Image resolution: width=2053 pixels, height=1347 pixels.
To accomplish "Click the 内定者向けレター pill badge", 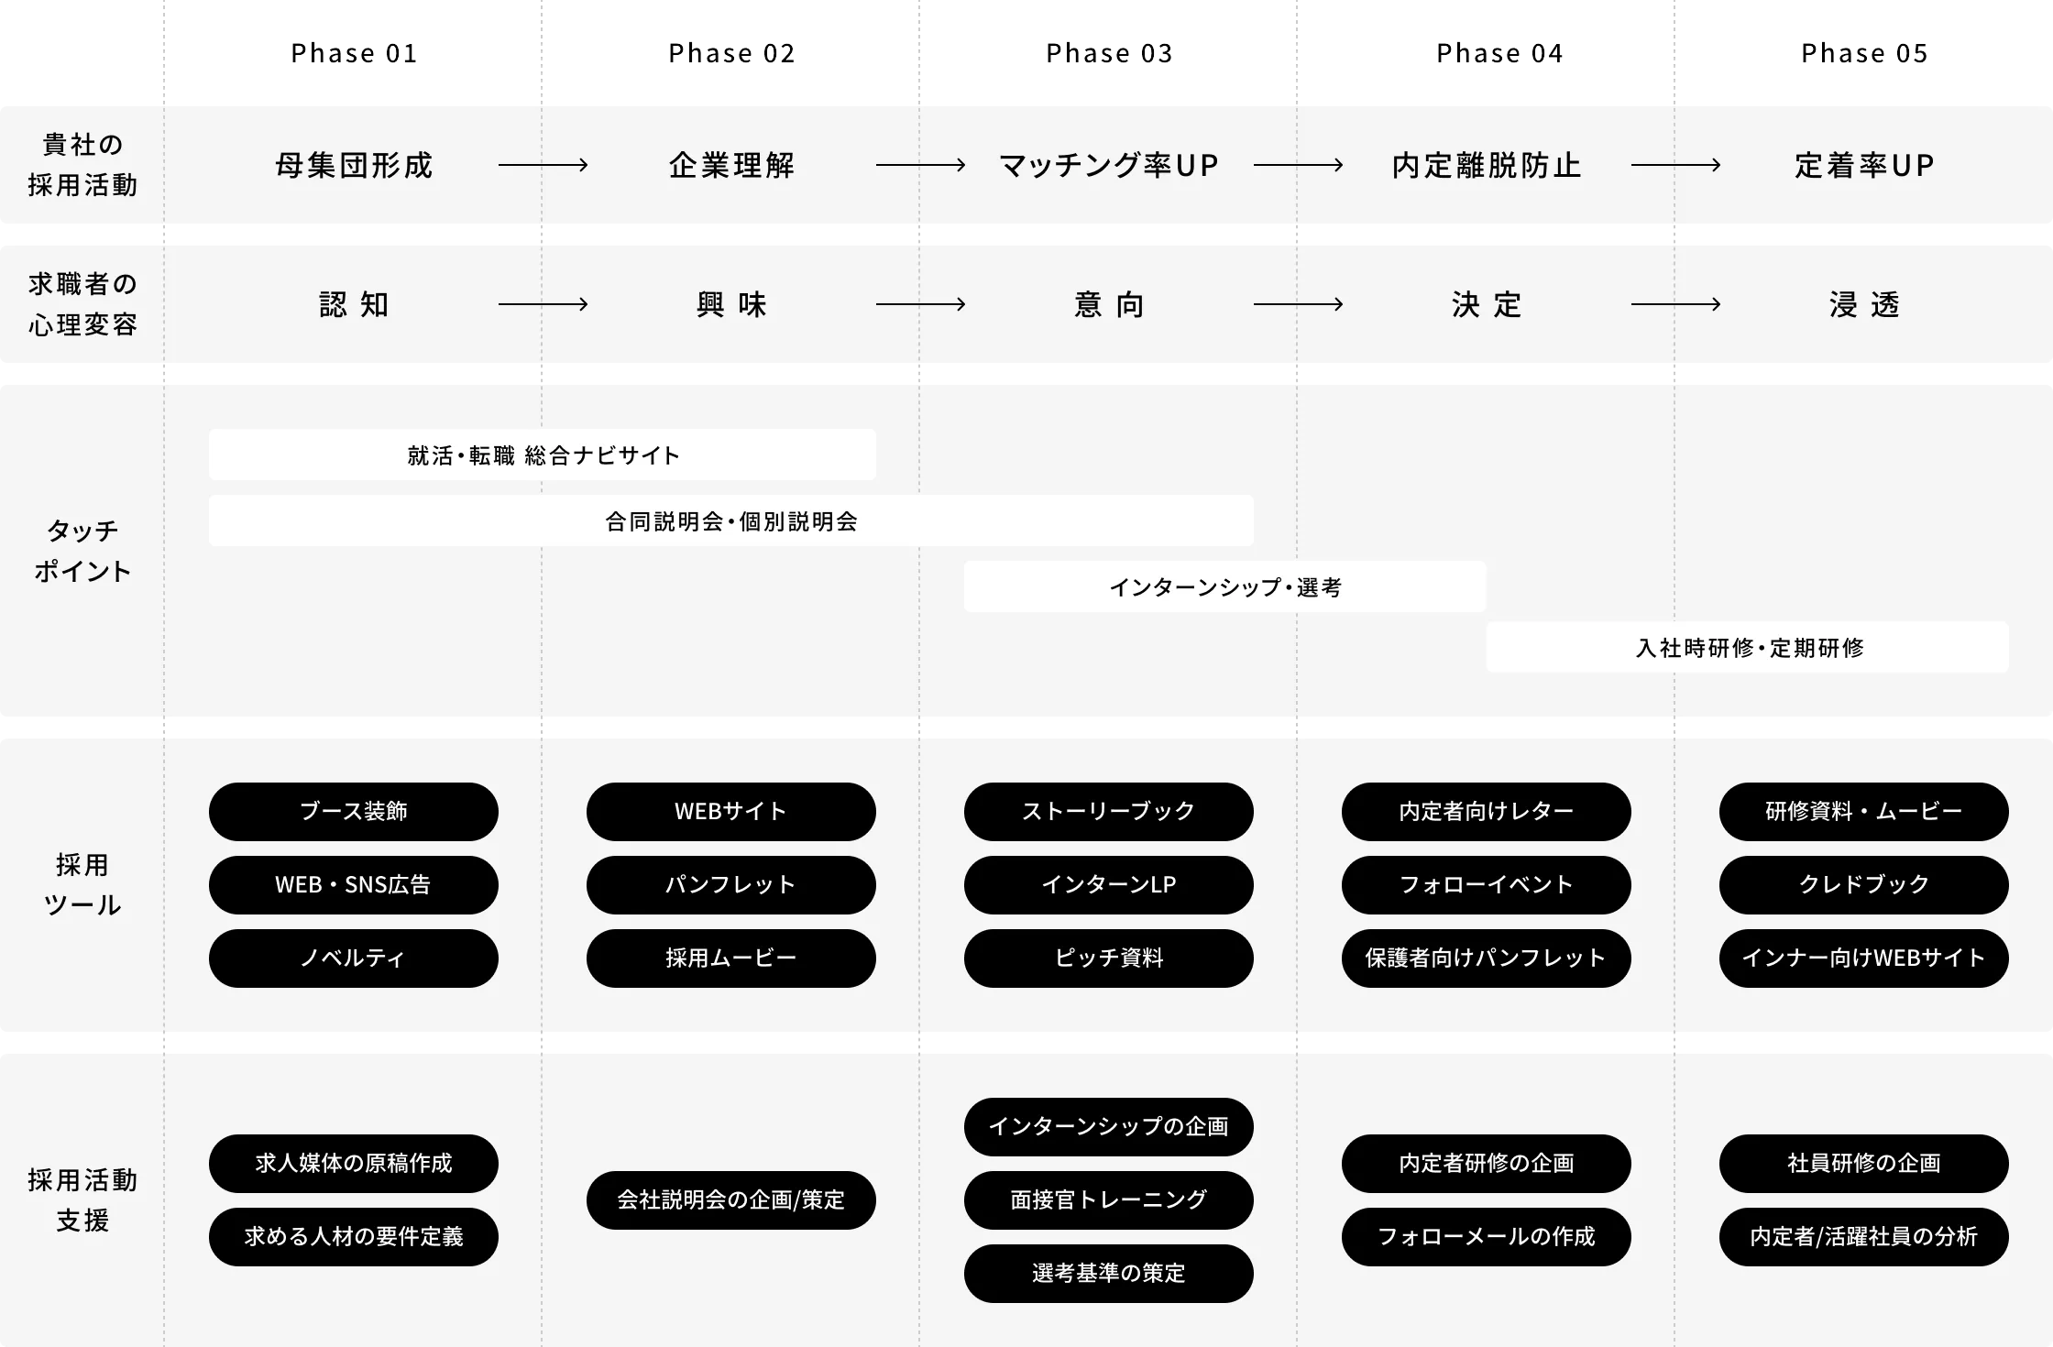I will (x=1486, y=812).
